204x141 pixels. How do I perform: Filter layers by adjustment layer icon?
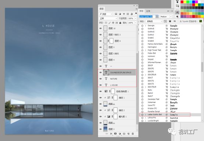pyautogui.click(x=120, y=14)
